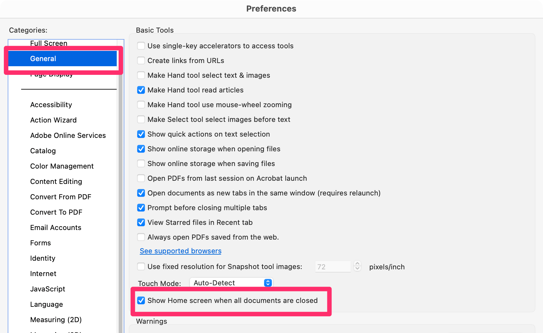Click the Snapshot resolution pixels/inch field
Viewport: 543px width, 333px height.
(333, 267)
